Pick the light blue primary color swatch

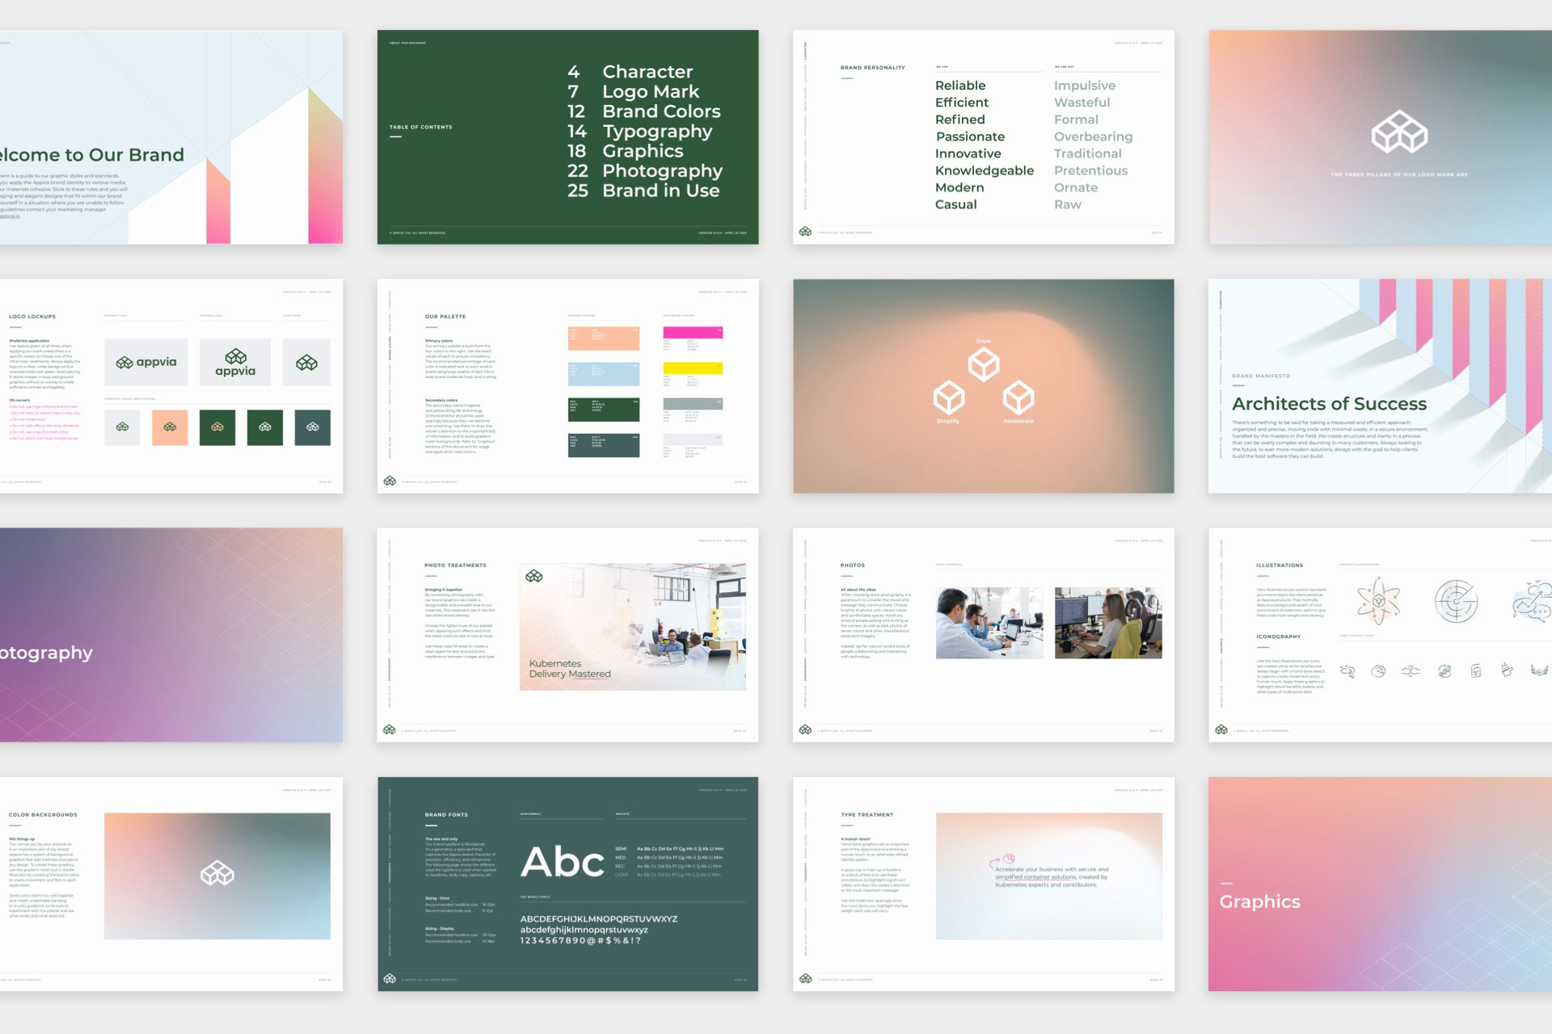(x=604, y=374)
